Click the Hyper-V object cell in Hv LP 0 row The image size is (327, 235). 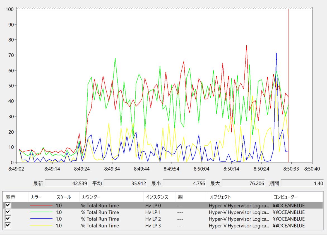pos(239,206)
